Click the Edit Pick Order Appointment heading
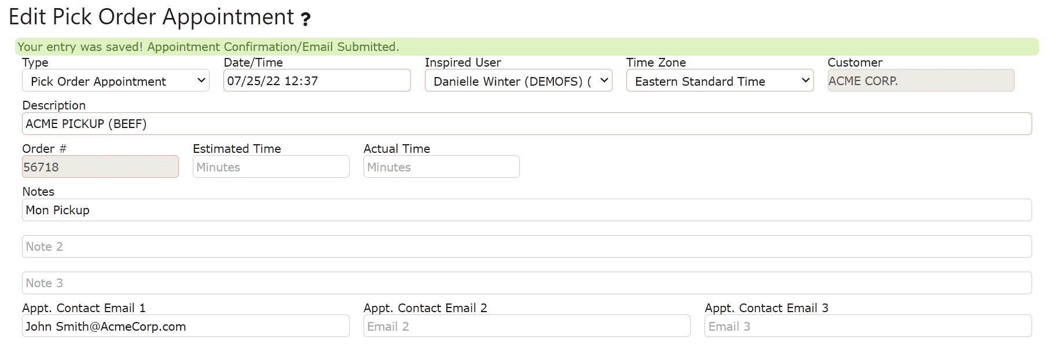The width and height of the screenshot is (1053, 355). point(152,17)
